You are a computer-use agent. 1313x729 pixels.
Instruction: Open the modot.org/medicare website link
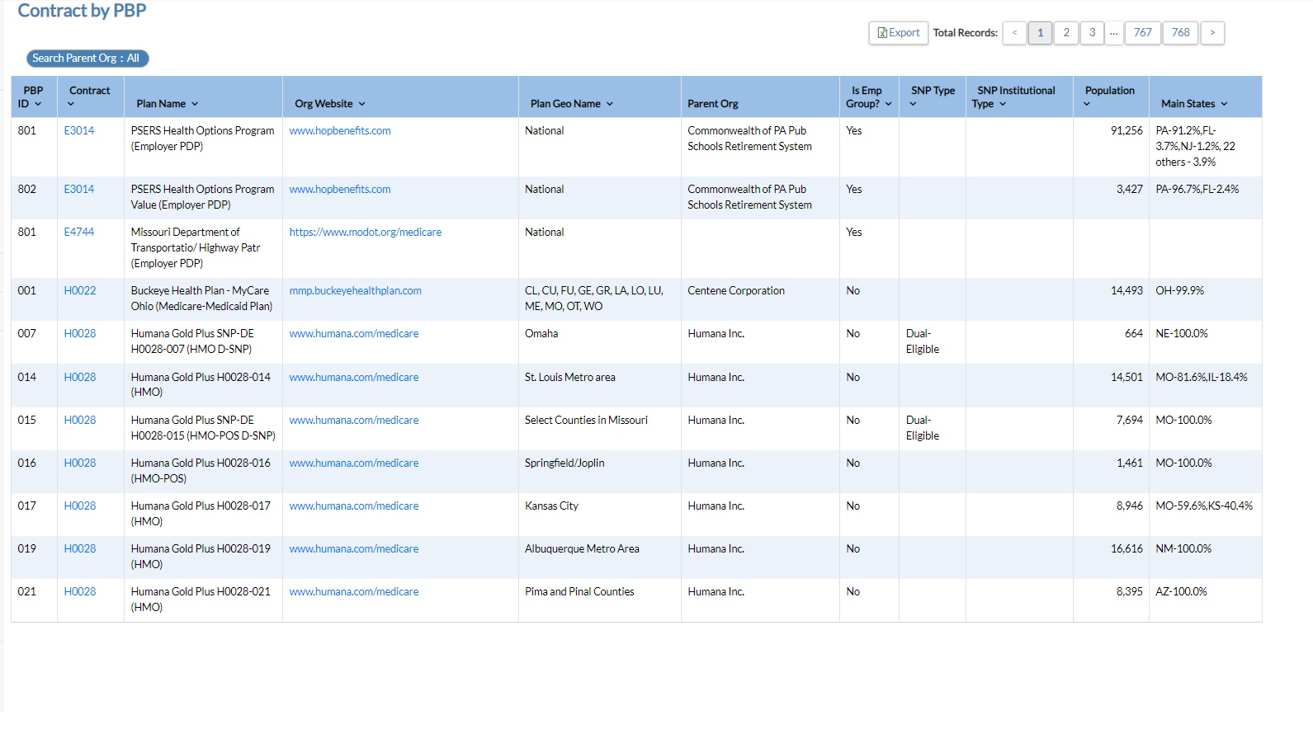tap(365, 233)
